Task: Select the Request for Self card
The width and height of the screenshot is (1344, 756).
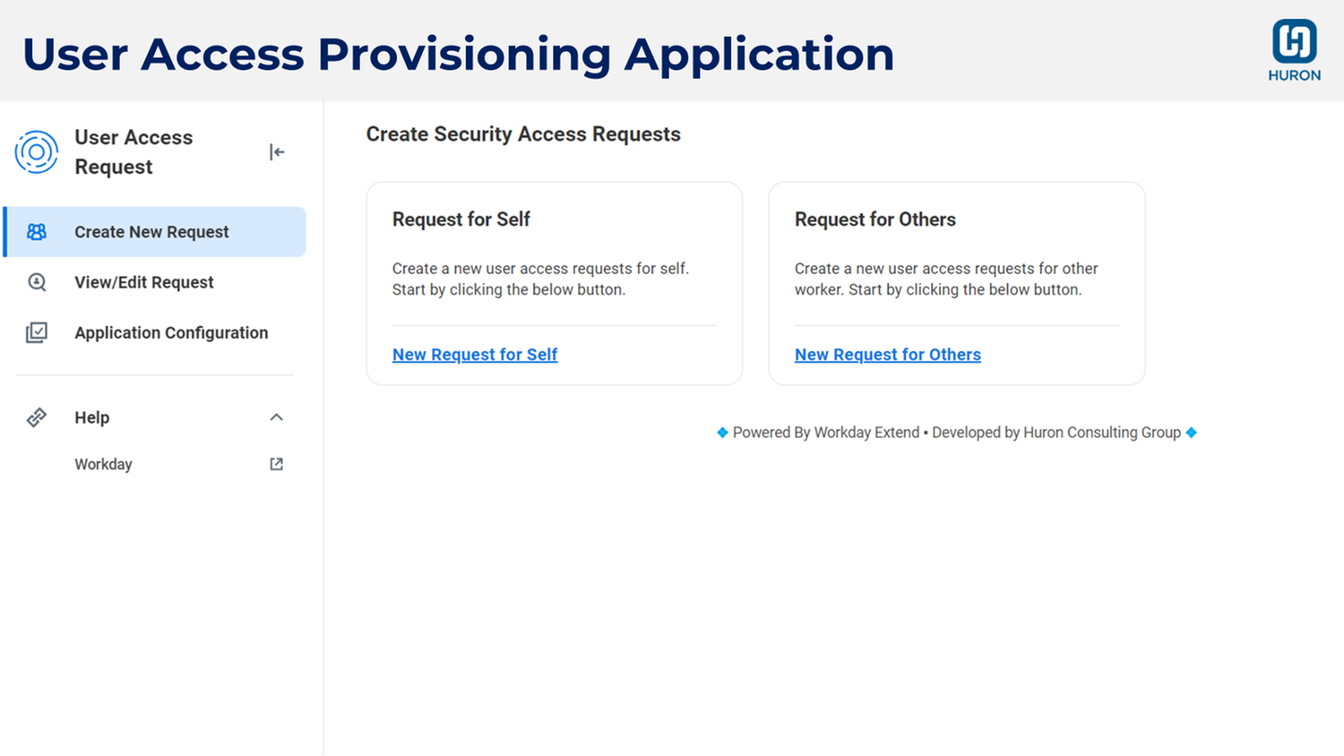Action: click(x=554, y=283)
